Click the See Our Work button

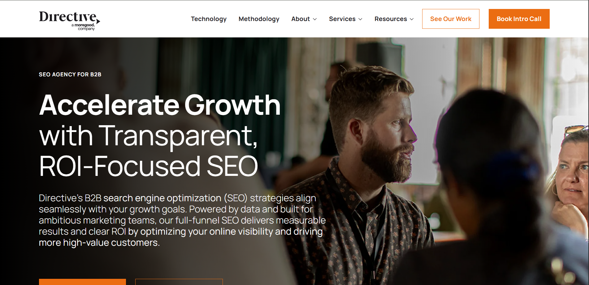(451, 19)
